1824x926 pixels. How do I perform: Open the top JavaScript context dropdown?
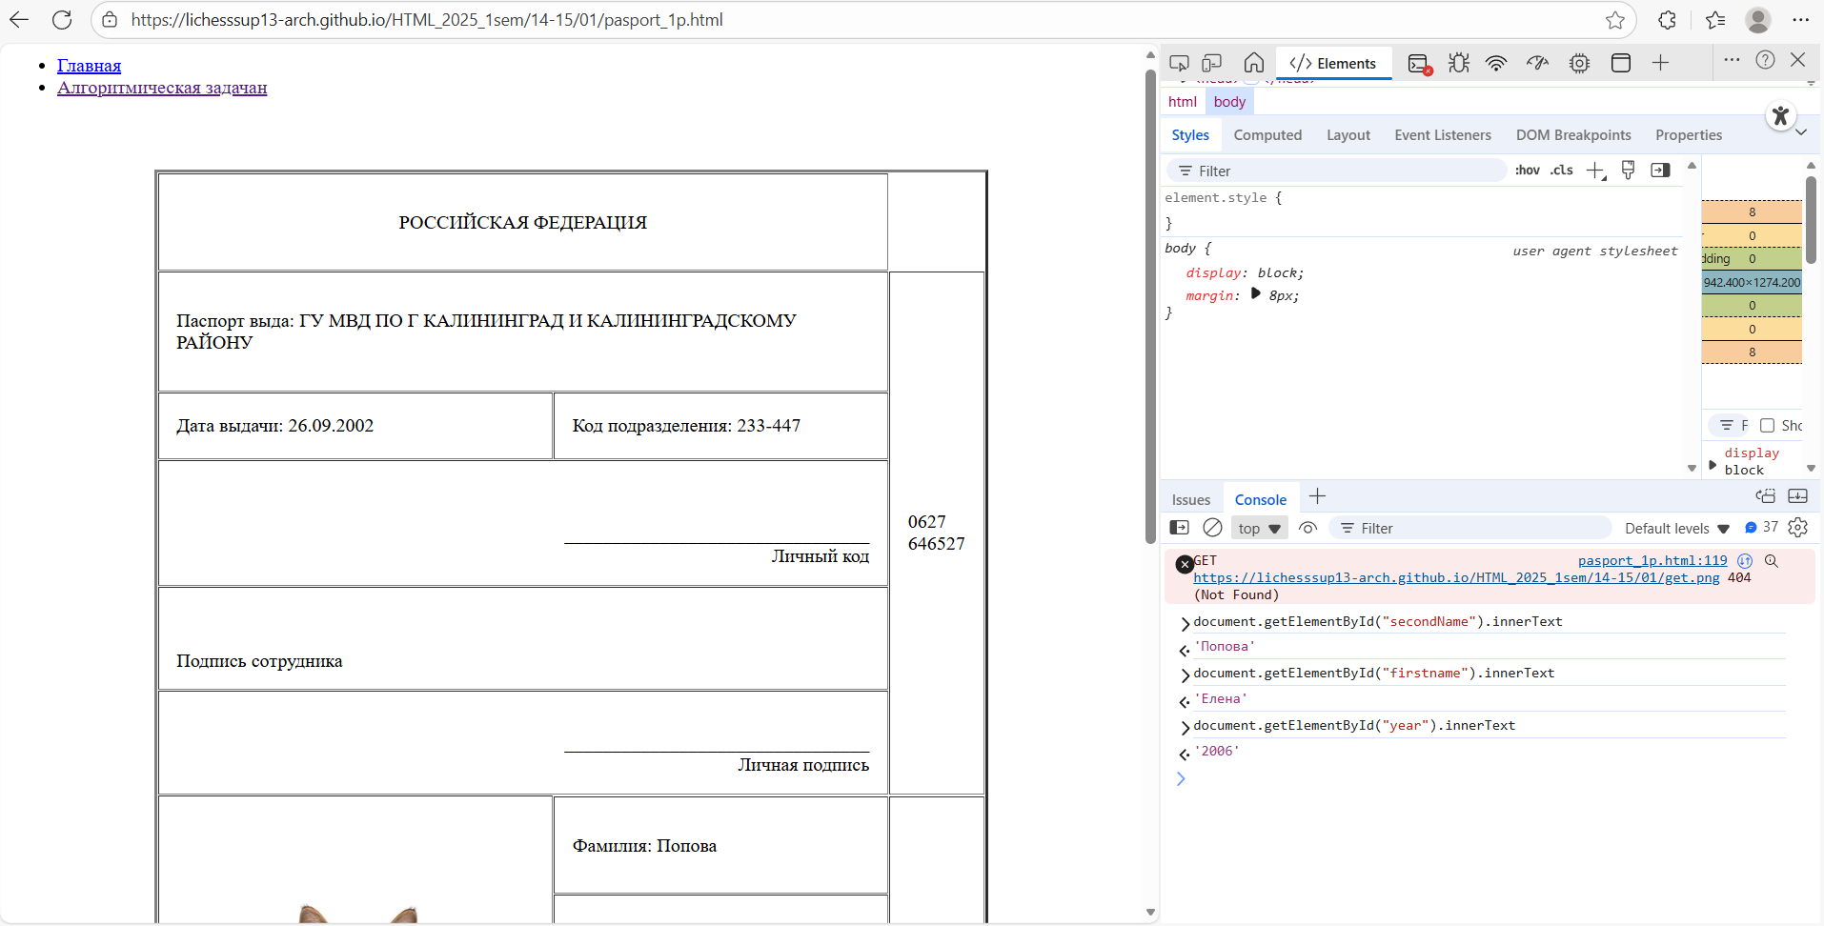point(1259,529)
